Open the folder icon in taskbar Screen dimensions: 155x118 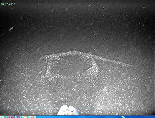(x=25, y=117)
